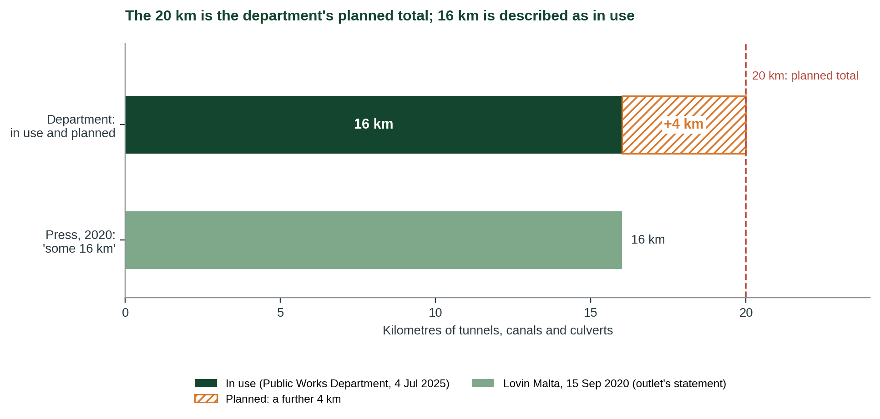
Task: Click the light green Press 2020 bar
Action: [x=373, y=240]
